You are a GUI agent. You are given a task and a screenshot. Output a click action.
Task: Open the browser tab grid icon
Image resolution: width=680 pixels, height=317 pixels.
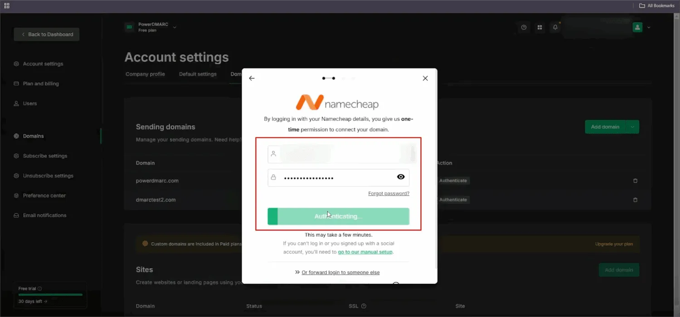click(7, 6)
